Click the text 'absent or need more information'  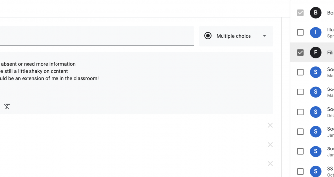click(38, 64)
